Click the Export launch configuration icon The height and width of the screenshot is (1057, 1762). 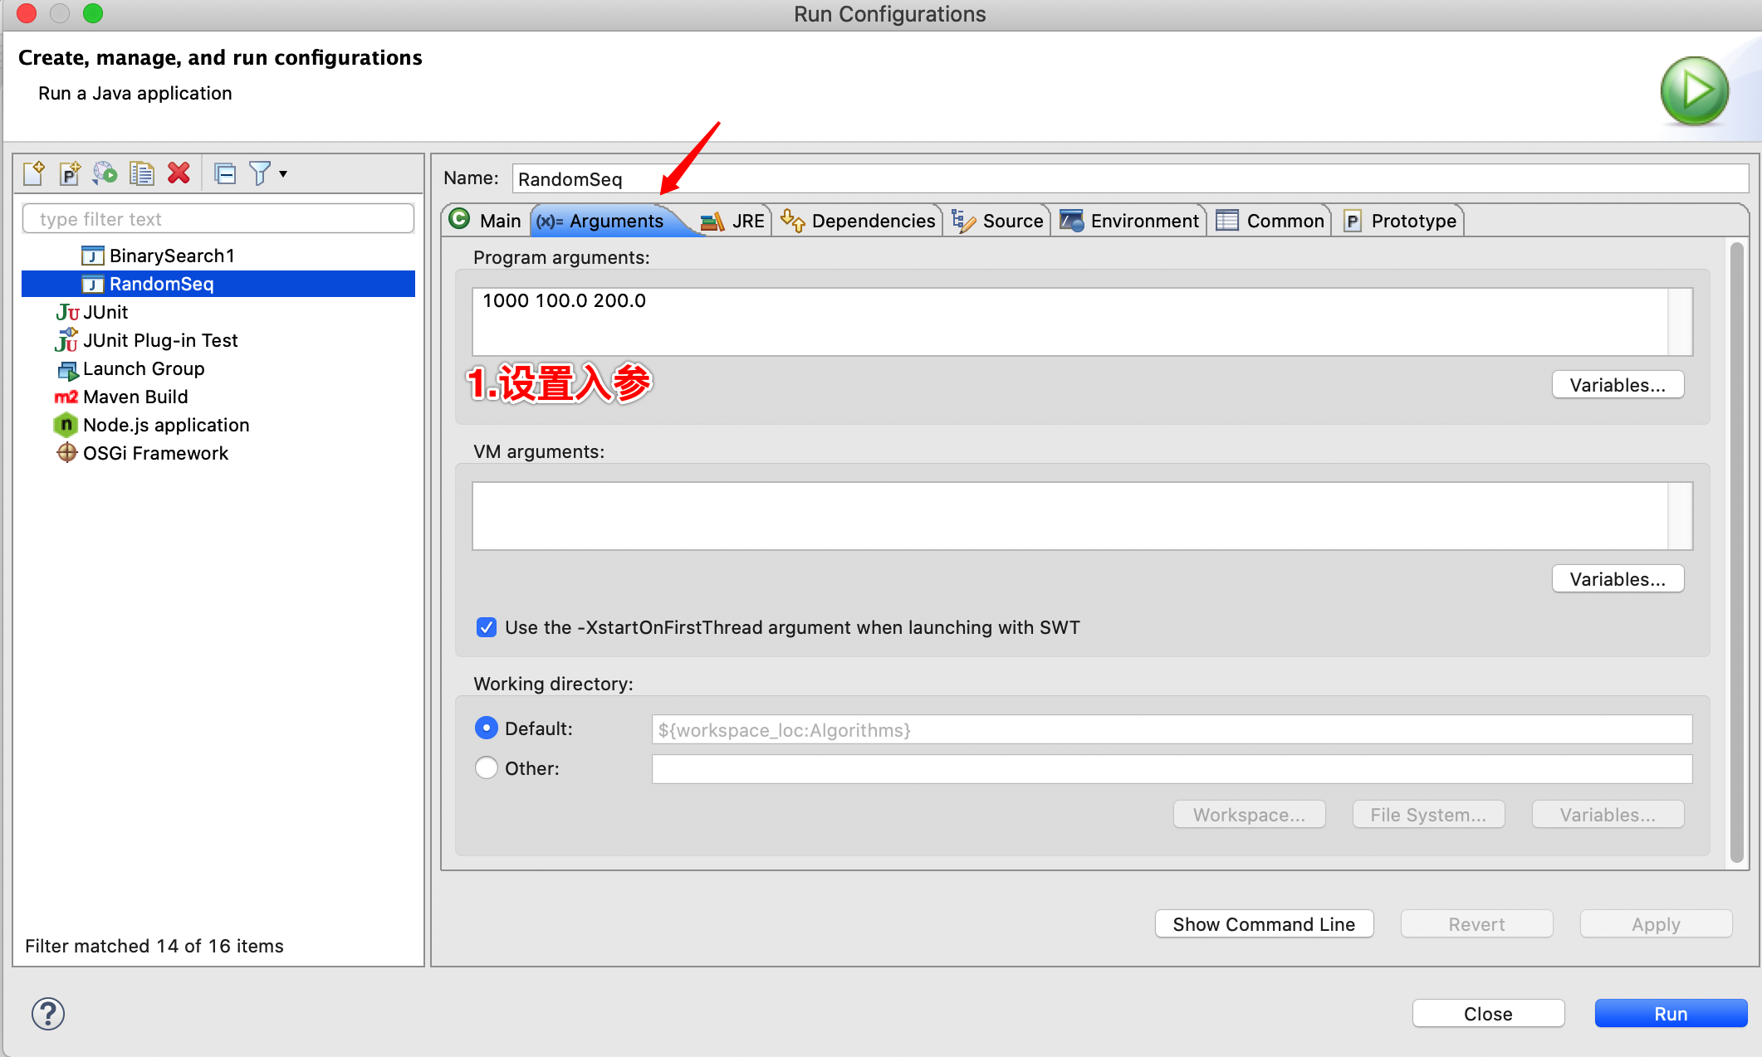pyautogui.click(x=105, y=173)
